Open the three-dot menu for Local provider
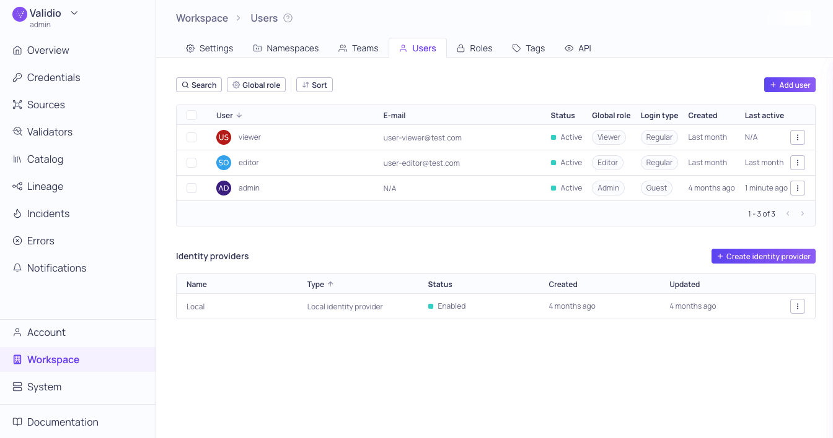The height and width of the screenshot is (438, 833). click(x=798, y=306)
